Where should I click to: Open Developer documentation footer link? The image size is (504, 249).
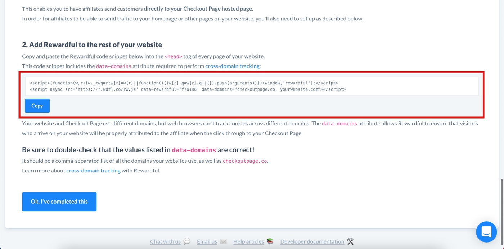point(312,241)
